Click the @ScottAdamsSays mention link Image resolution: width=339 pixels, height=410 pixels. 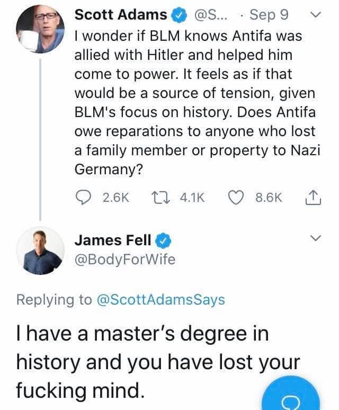click(x=160, y=300)
